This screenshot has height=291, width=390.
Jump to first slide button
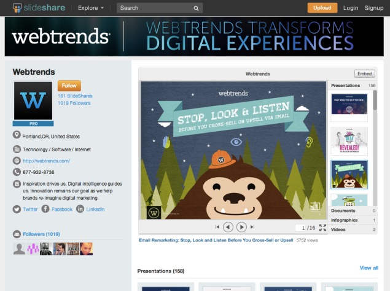(217, 227)
